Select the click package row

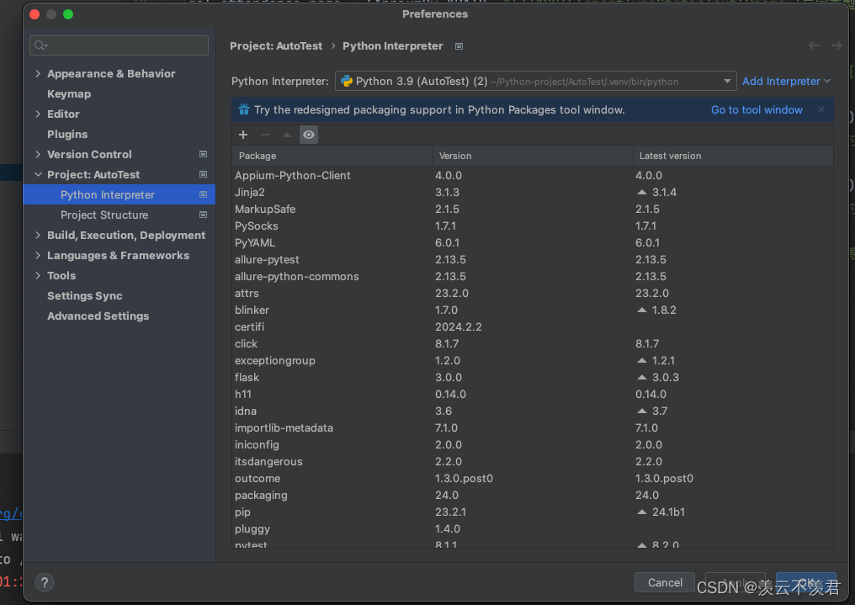pos(533,344)
